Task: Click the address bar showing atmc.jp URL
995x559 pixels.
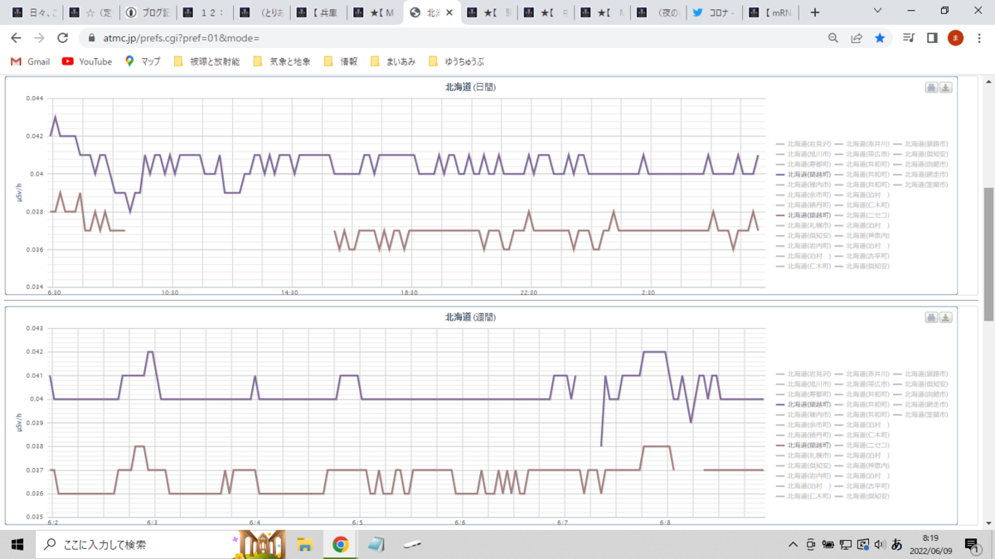Action: (448, 38)
